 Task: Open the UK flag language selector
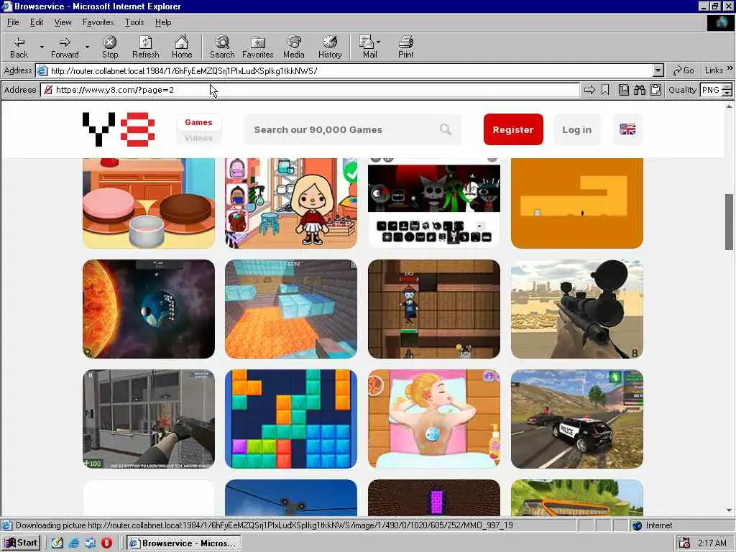tap(627, 129)
